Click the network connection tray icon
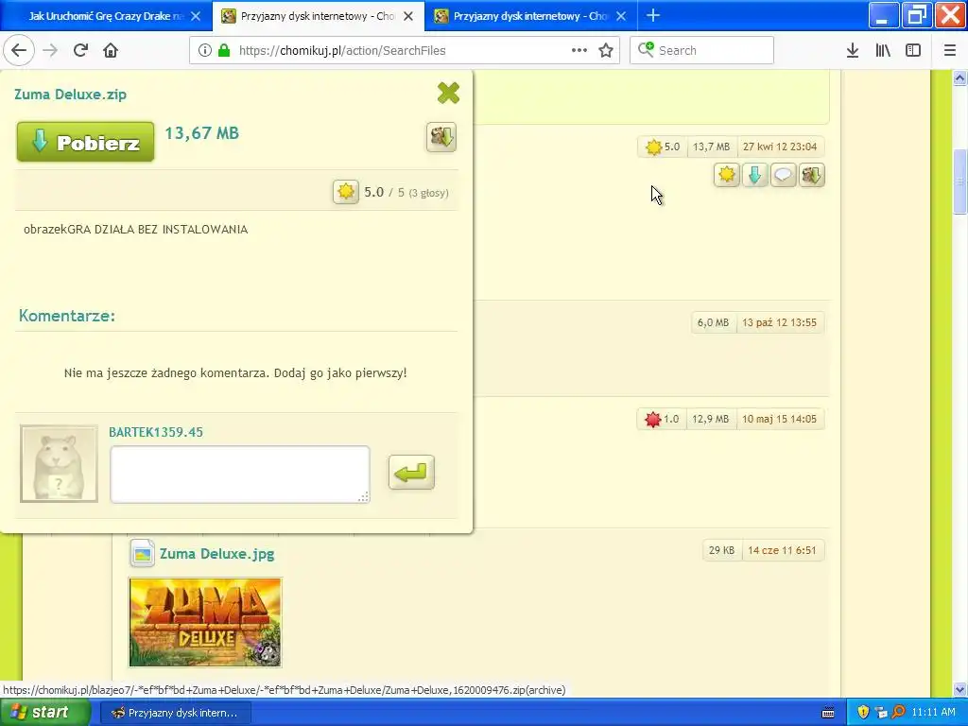Image resolution: width=968 pixels, height=726 pixels. click(x=881, y=712)
